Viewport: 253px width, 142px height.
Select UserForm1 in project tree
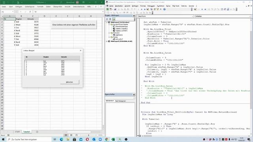[119, 35]
